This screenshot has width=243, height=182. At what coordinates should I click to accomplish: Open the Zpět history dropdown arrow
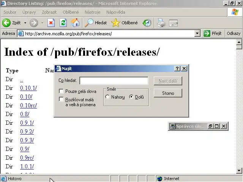pyautogui.click(x=25, y=23)
